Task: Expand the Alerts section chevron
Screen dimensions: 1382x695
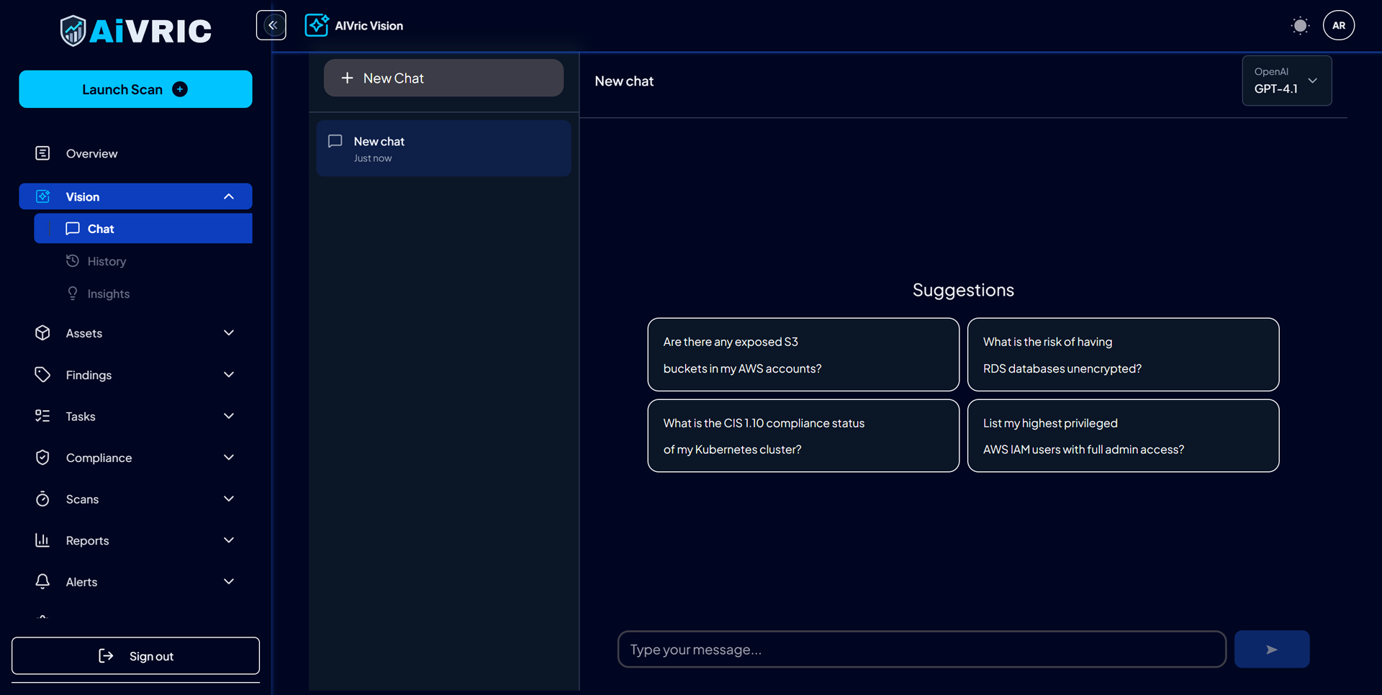Action: pyautogui.click(x=229, y=581)
